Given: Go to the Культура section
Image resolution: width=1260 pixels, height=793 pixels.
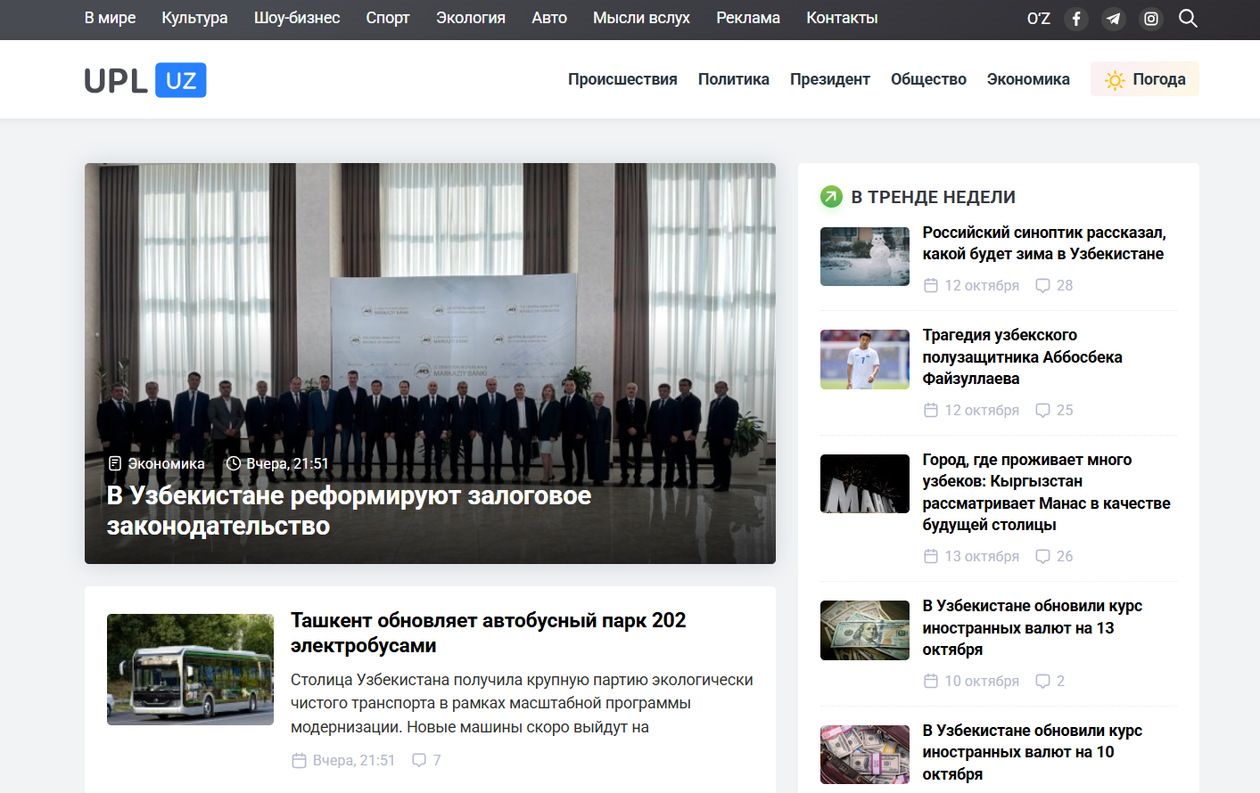Looking at the screenshot, I should click(194, 18).
